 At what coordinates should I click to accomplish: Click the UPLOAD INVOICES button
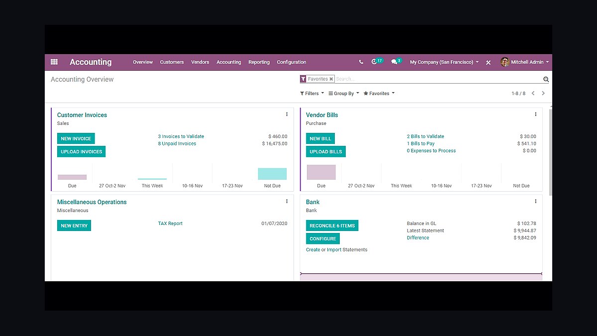tap(82, 151)
